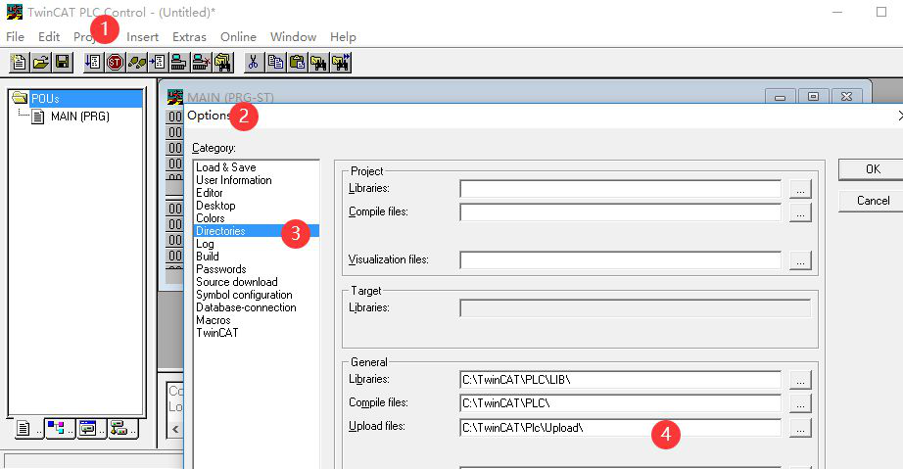Click the Project Libraries input field
The image size is (903, 469).
click(620, 189)
